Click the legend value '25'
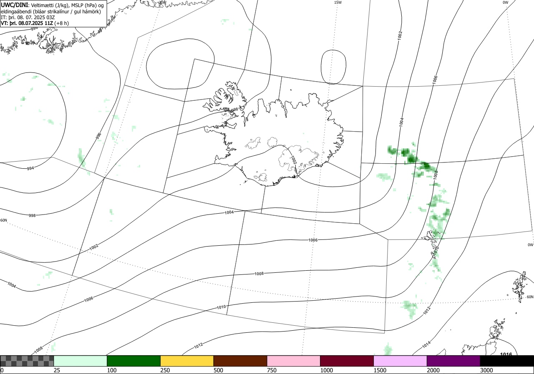The image size is (534, 374). point(57,370)
